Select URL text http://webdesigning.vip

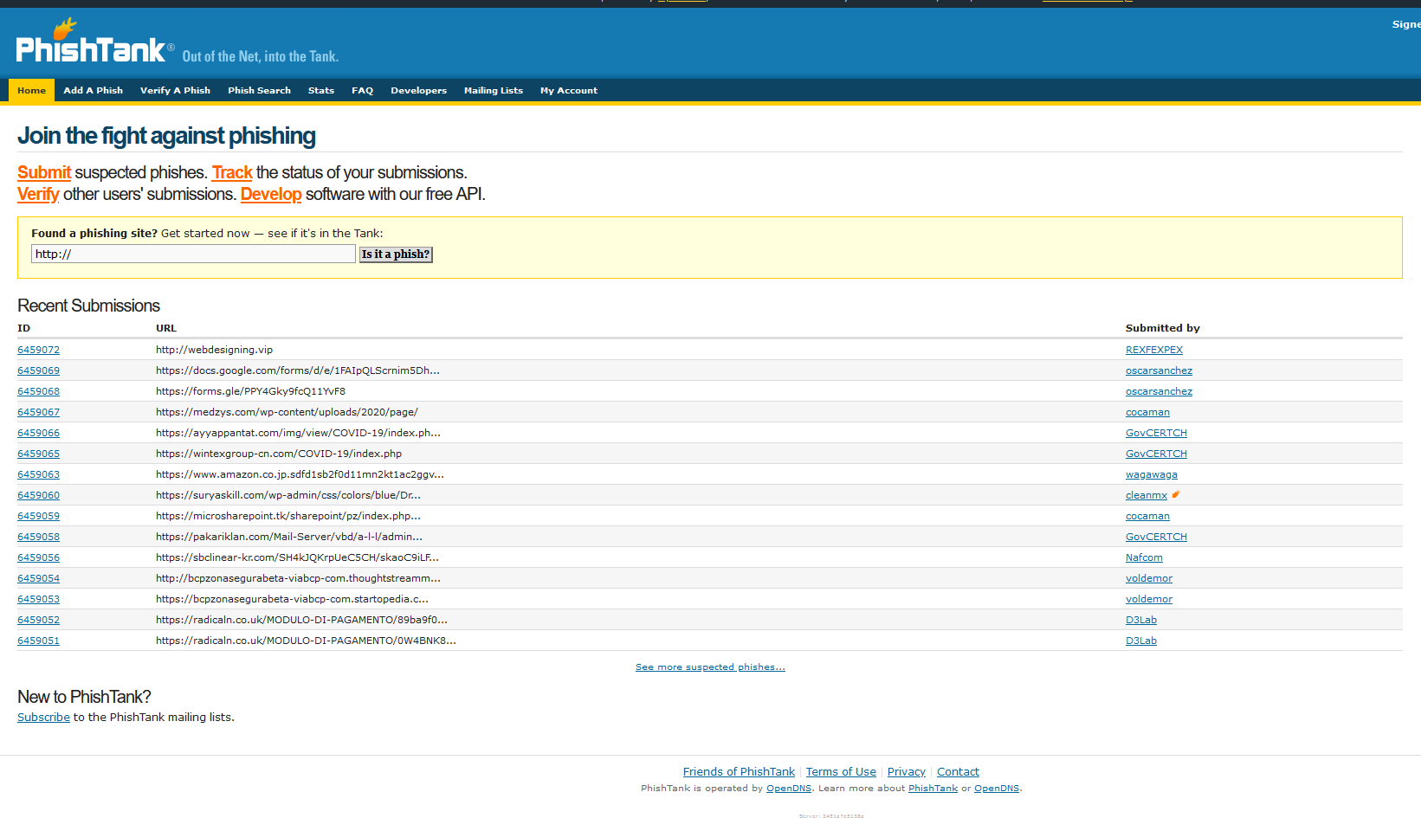pos(214,350)
